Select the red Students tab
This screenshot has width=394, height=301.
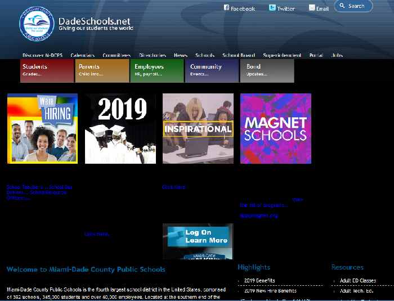47,70
